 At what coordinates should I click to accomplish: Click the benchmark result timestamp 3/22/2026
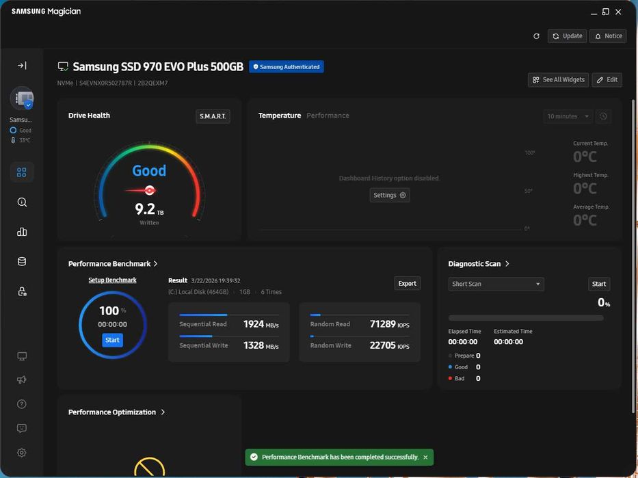tap(215, 280)
